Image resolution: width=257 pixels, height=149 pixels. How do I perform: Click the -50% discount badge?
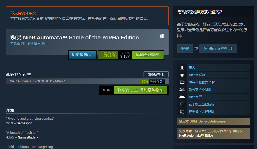point(108,55)
